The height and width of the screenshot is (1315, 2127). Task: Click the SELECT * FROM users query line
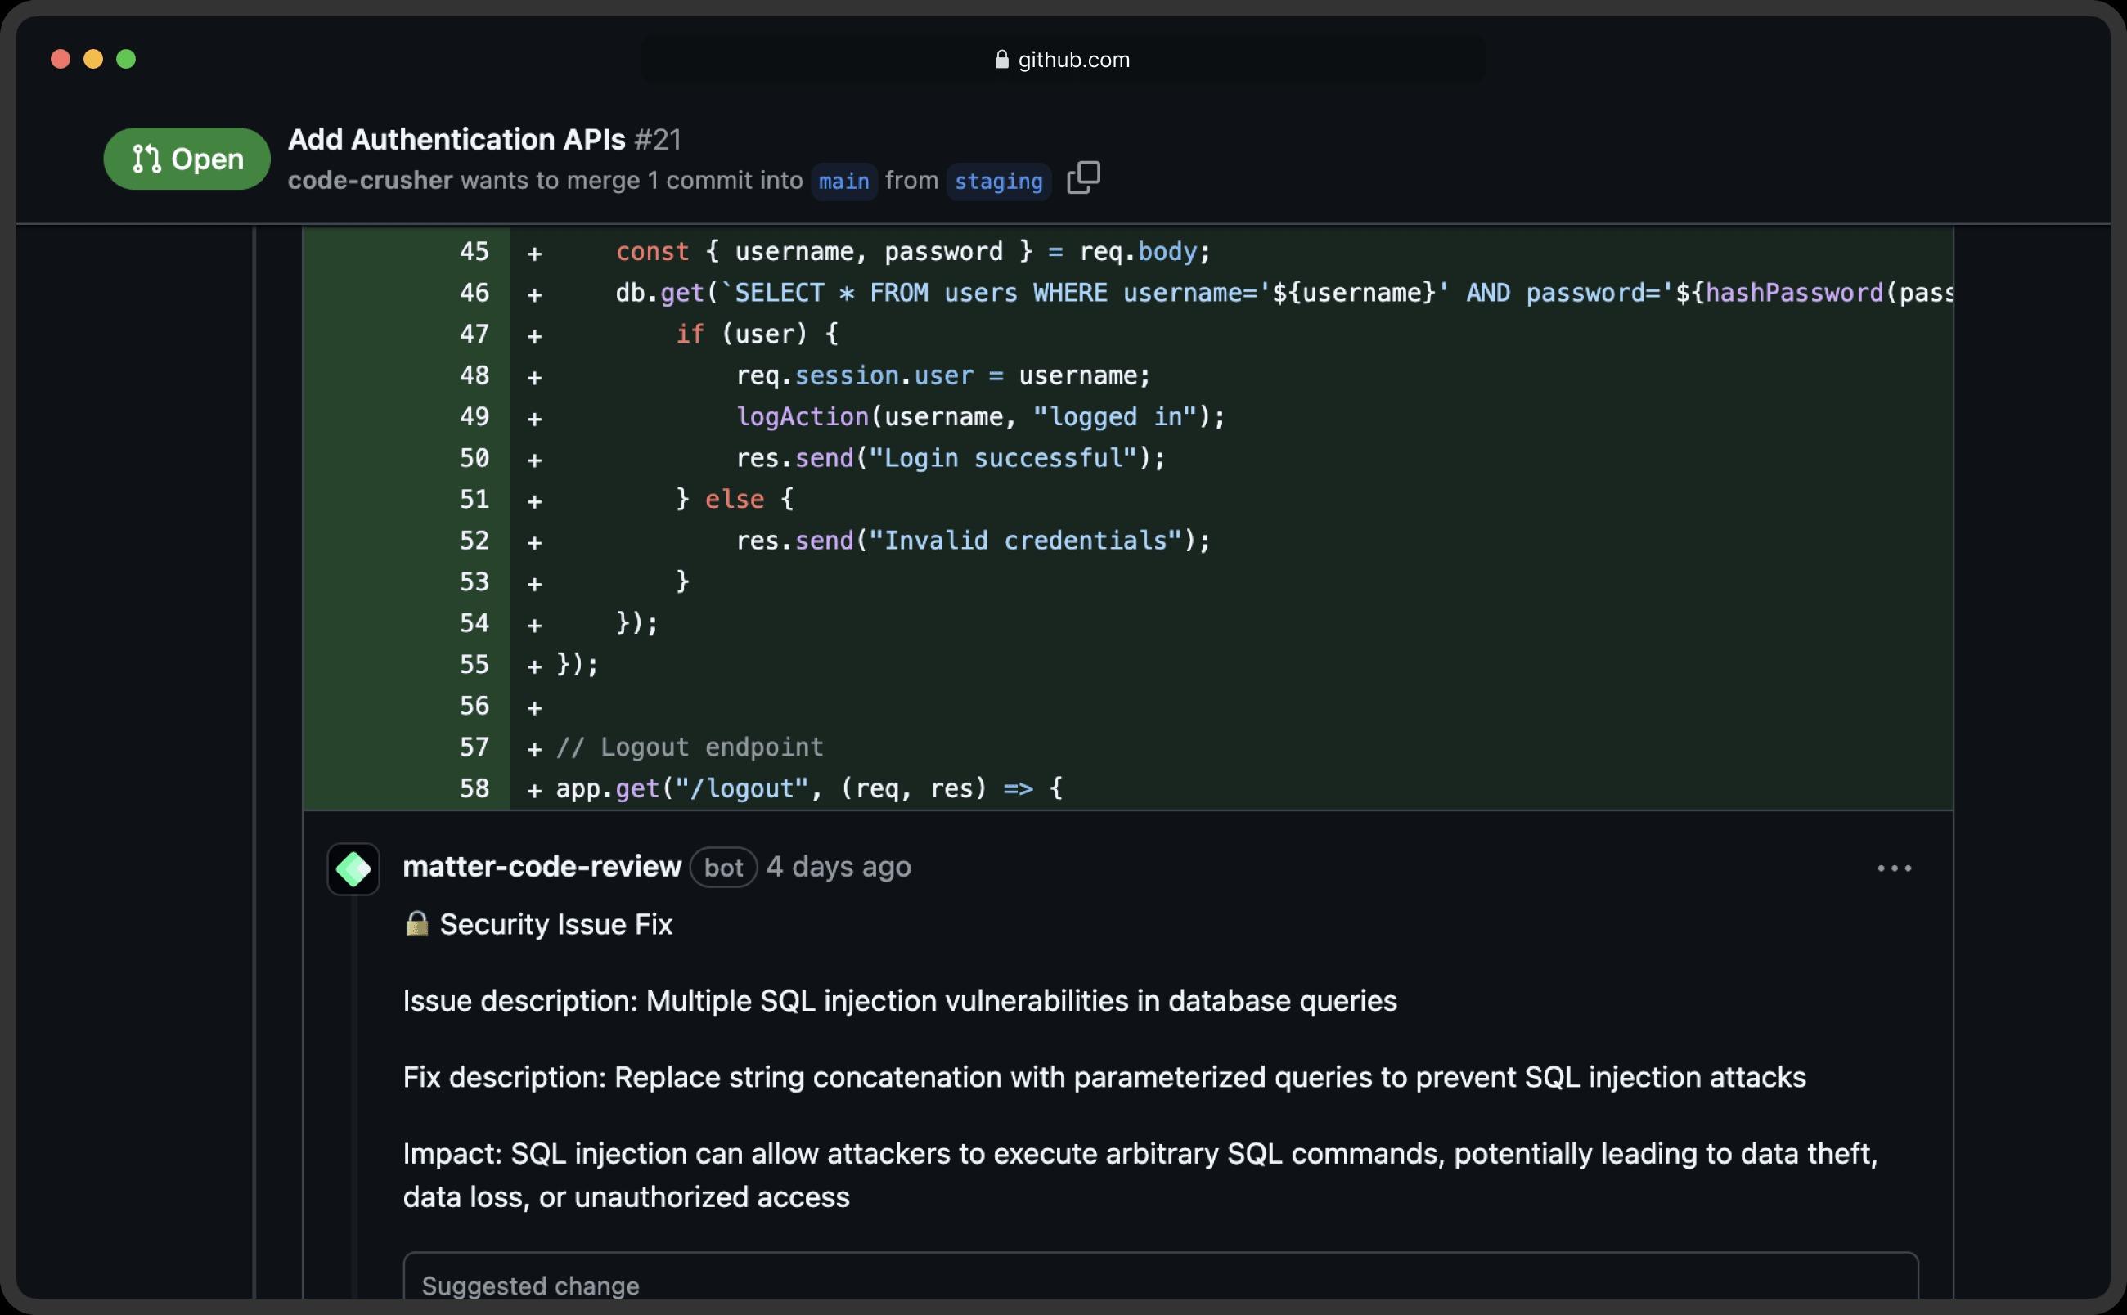coord(1284,293)
